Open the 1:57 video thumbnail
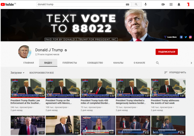The width and height of the screenshot is (194, 136). [x=168, y=88]
